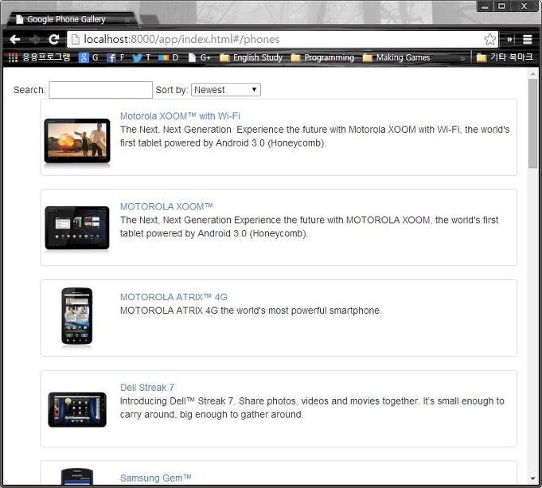Click the Dell Streak 7 thumbnail
Viewport: 542px width, 488px height.
pos(77,409)
